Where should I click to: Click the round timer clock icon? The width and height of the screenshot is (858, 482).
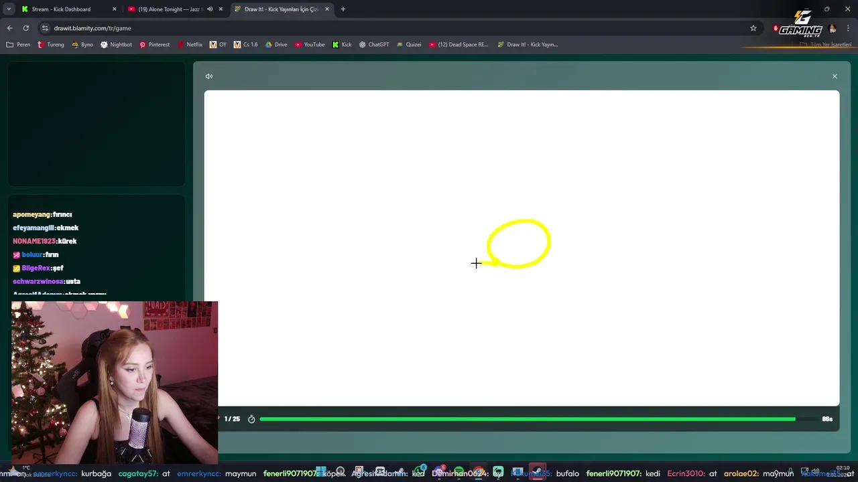[x=251, y=419]
